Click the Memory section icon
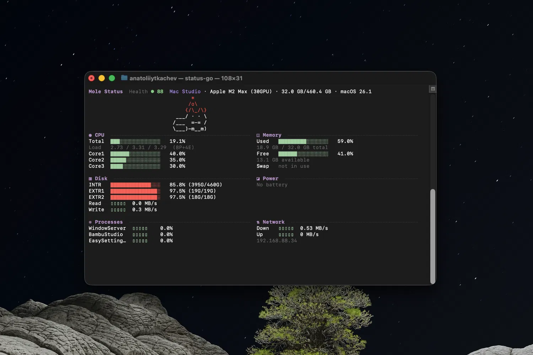This screenshot has height=355, width=533. coord(258,135)
